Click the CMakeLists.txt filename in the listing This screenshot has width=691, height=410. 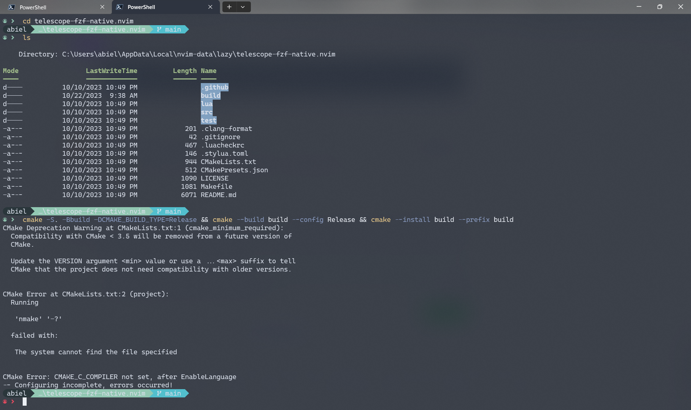pyautogui.click(x=228, y=161)
